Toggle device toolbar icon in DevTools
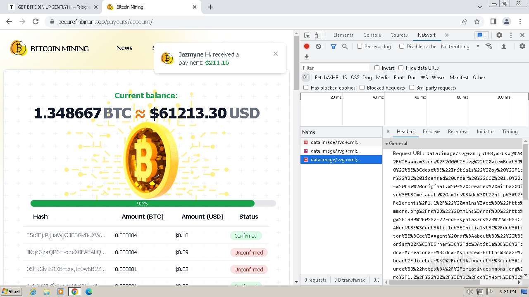 tap(318, 35)
